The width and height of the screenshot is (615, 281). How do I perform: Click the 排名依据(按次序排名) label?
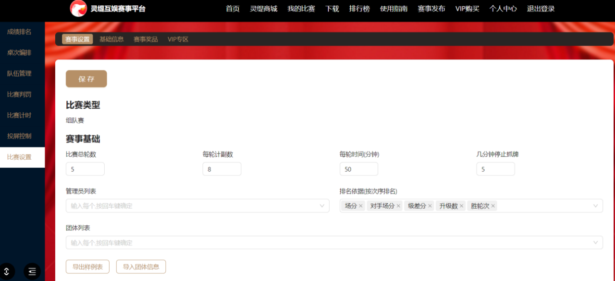pyautogui.click(x=369, y=191)
